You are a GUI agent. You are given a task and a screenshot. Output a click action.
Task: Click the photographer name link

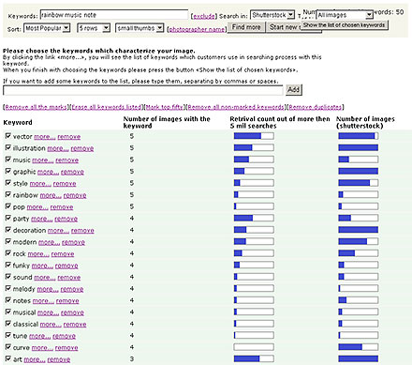point(197,29)
